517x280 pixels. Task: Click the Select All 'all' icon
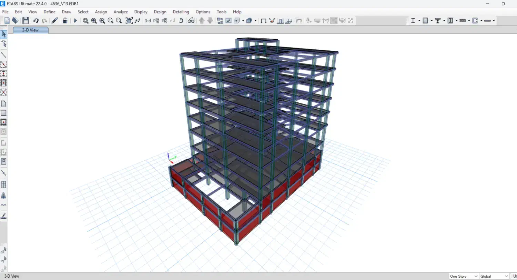[x=3, y=250]
